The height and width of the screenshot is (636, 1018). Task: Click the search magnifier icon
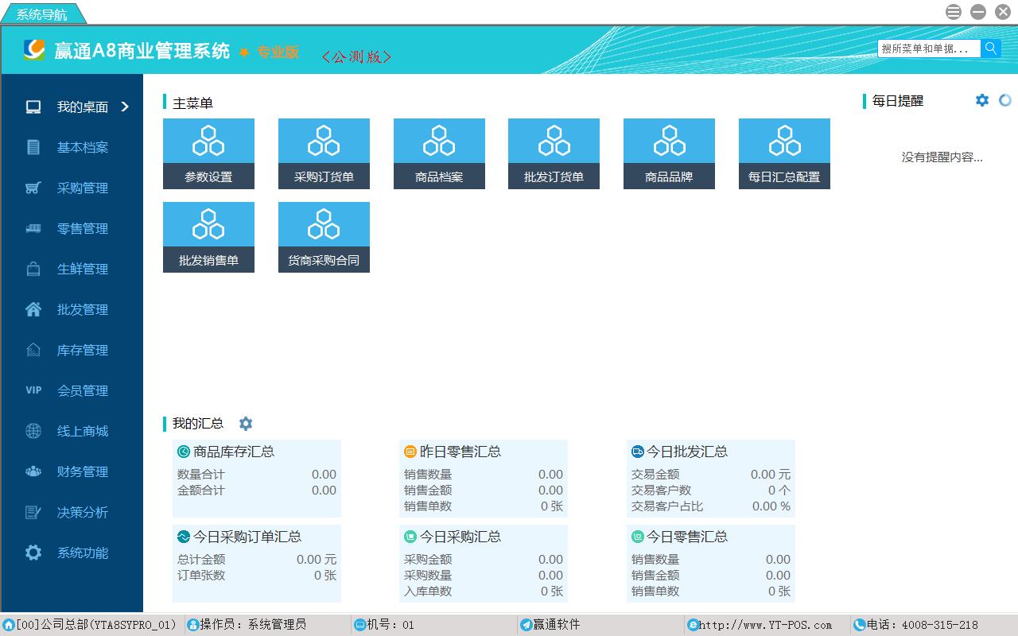[x=990, y=48]
